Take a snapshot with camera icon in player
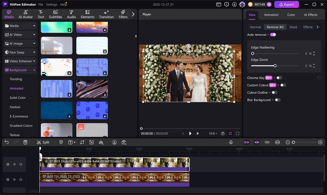This screenshot has height=195, width=327. (x=223, y=133)
